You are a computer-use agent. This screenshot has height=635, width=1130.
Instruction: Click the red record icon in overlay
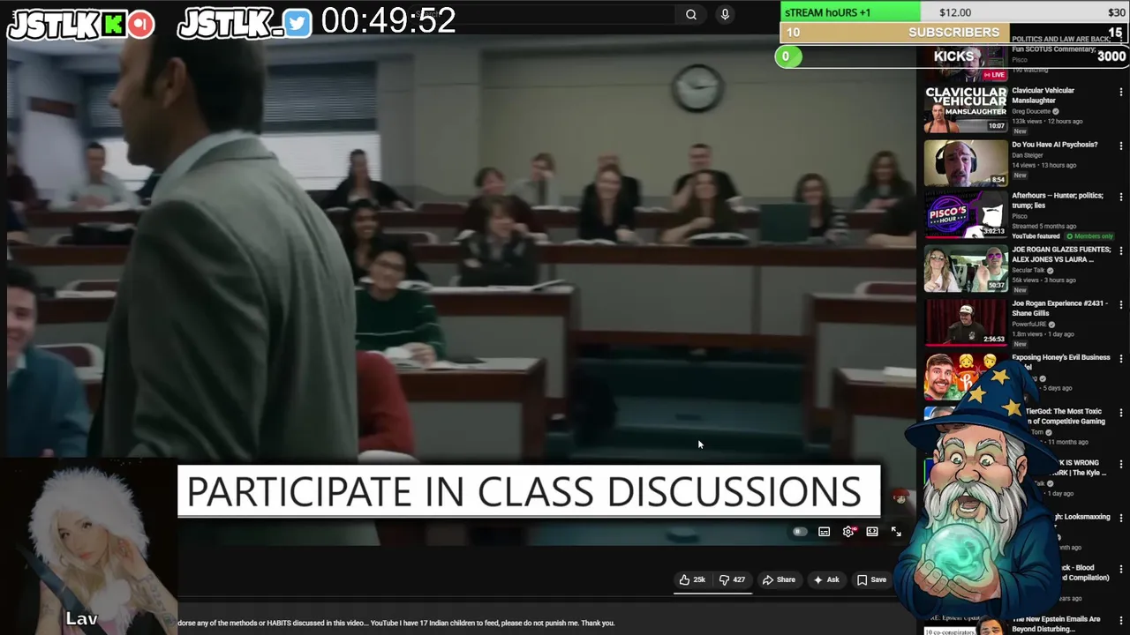click(140, 25)
